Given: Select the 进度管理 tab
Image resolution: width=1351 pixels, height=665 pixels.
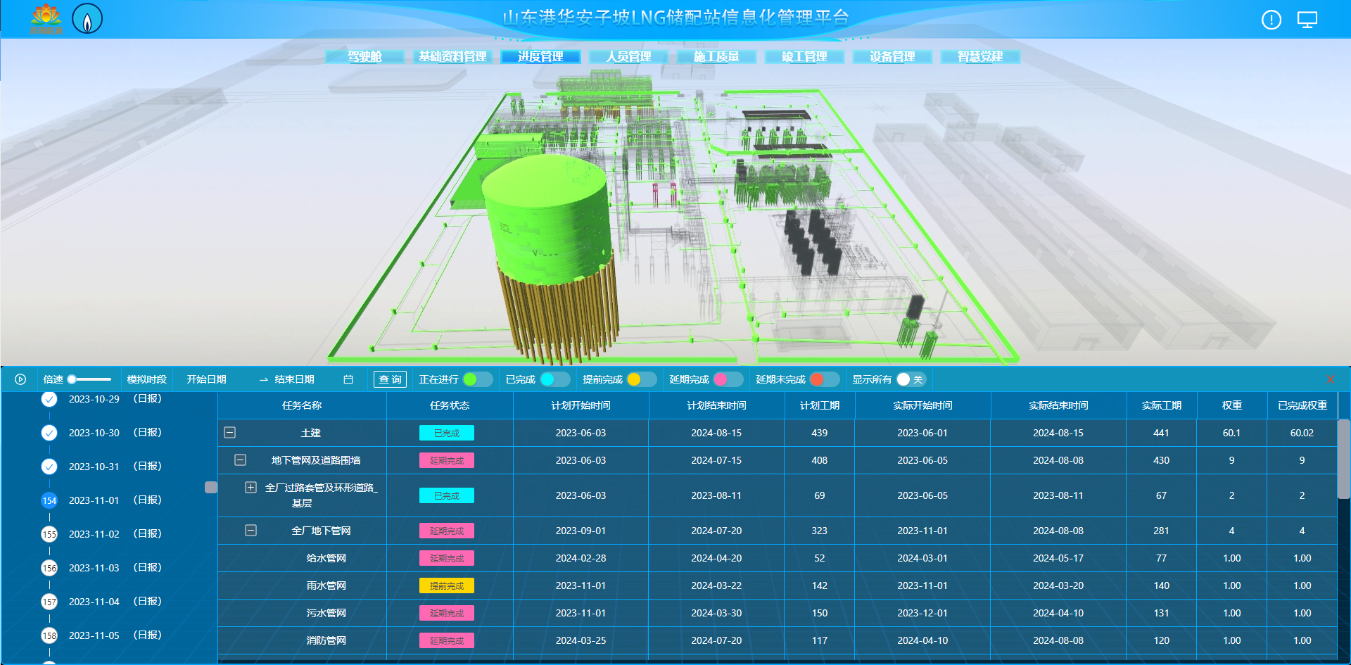Looking at the screenshot, I should tap(540, 56).
